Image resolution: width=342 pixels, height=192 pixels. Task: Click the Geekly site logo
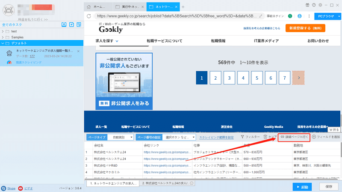click(x=111, y=29)
